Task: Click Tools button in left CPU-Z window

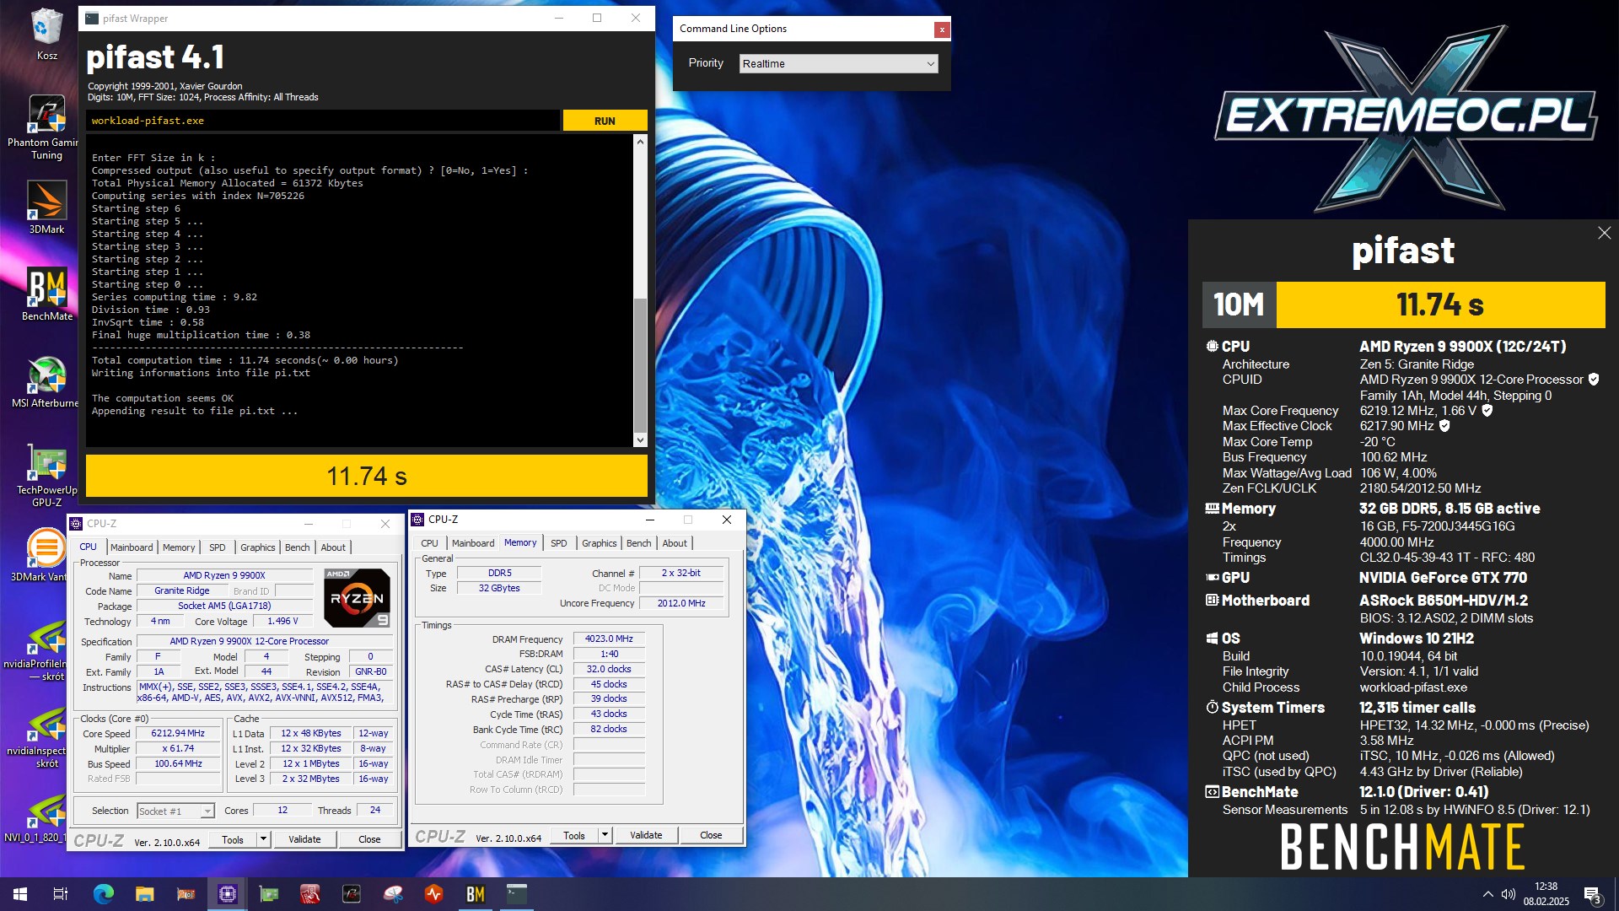Action: click(233, 839)
